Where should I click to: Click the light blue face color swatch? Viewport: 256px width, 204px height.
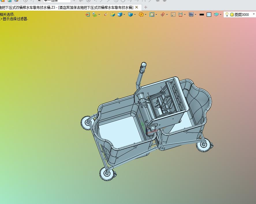pos(209,15)
